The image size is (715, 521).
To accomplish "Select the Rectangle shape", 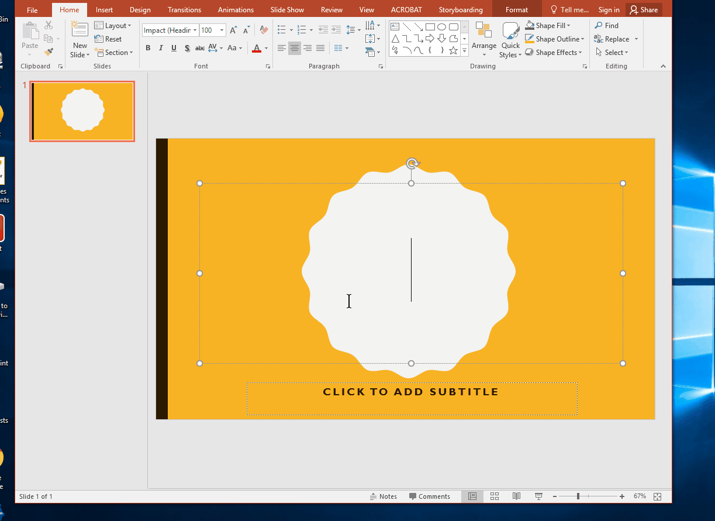I will point(430,27).
